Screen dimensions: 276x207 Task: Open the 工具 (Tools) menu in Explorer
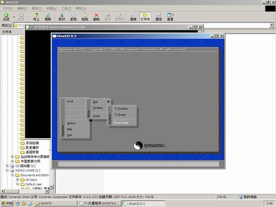click(66, 8)
